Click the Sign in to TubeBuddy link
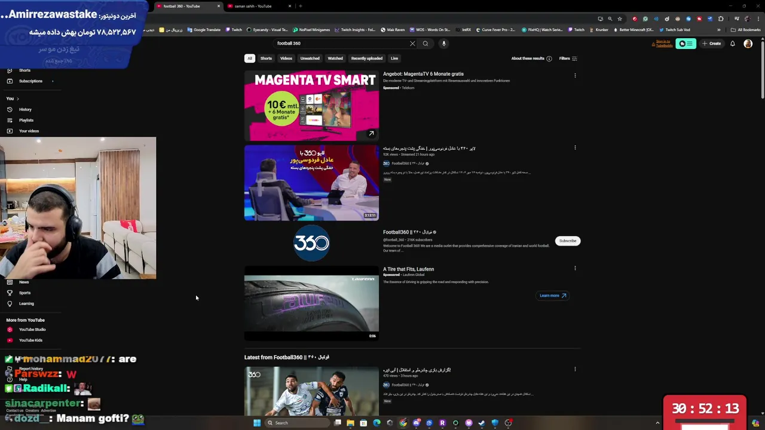 click(663, 44)
